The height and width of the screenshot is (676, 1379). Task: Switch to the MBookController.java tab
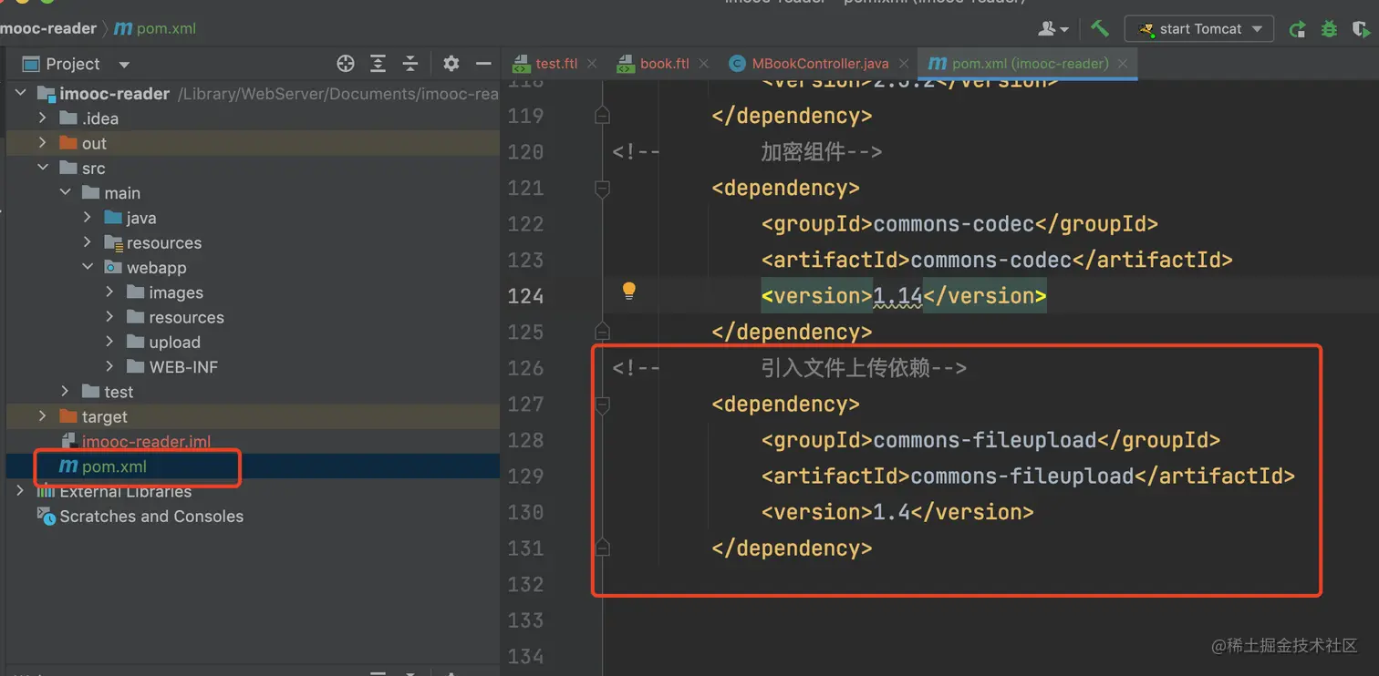(820, 64)
